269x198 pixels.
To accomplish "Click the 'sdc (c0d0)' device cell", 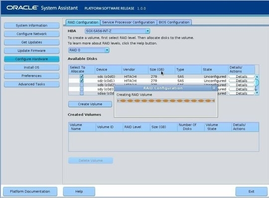I will (x=106, y=77).
